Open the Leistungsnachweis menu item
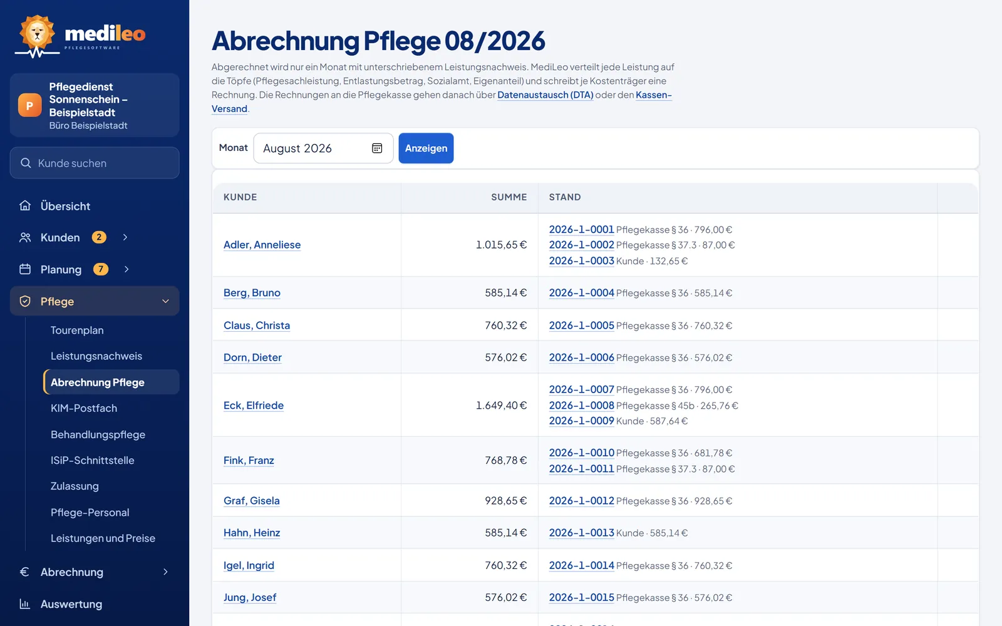This screenshot has height=626, width=1002. (96, 356)
